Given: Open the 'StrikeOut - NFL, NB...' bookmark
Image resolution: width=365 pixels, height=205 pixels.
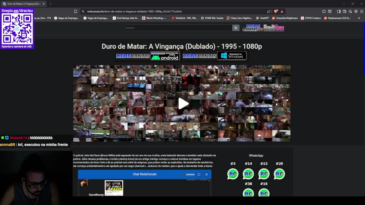Looking at the screenshot, I should pos(184,18).
